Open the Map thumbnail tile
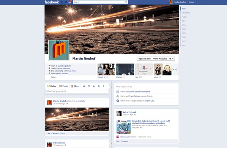Image resolution: width=227 pixels, height=148 pixels. 144,69
